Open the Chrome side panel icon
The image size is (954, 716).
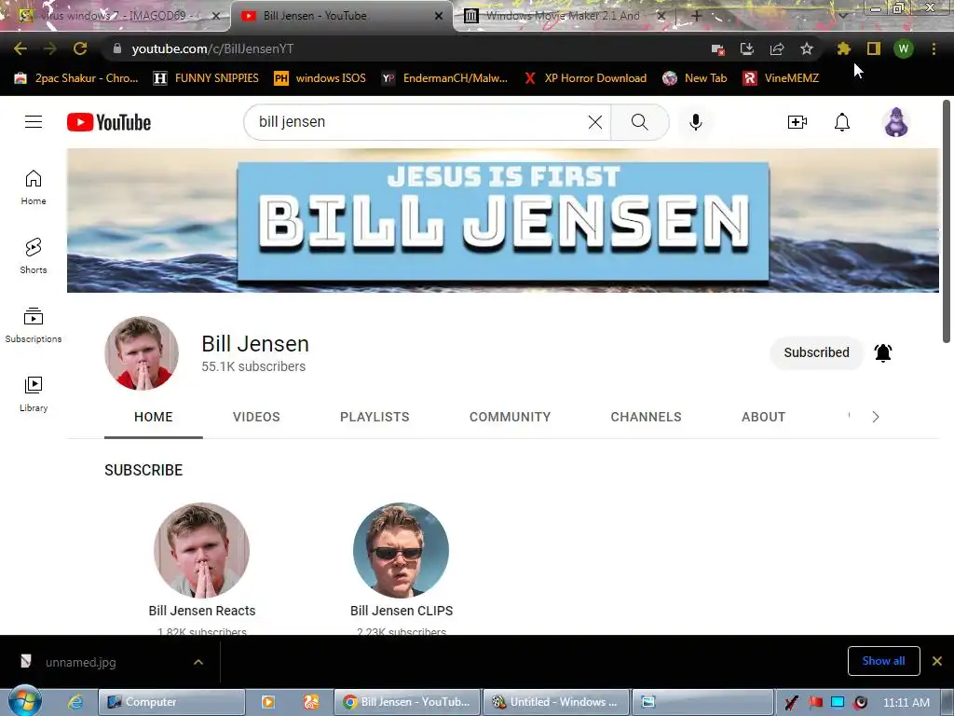tap(874, 48)
